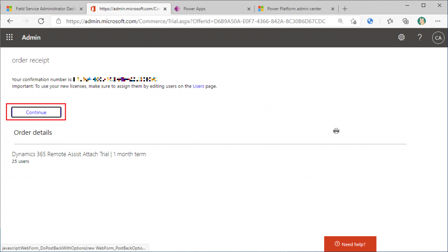Image resolution: width=448 pixels, height=252 pixels.
Task: Reload the page with refresh icon
Action: pyautogui.click(x=41, y=21)
